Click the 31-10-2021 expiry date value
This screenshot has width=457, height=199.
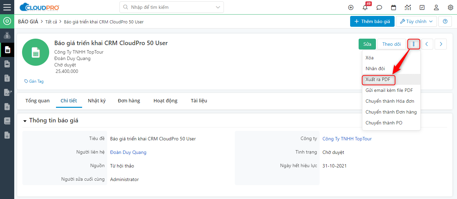point(335,166)
